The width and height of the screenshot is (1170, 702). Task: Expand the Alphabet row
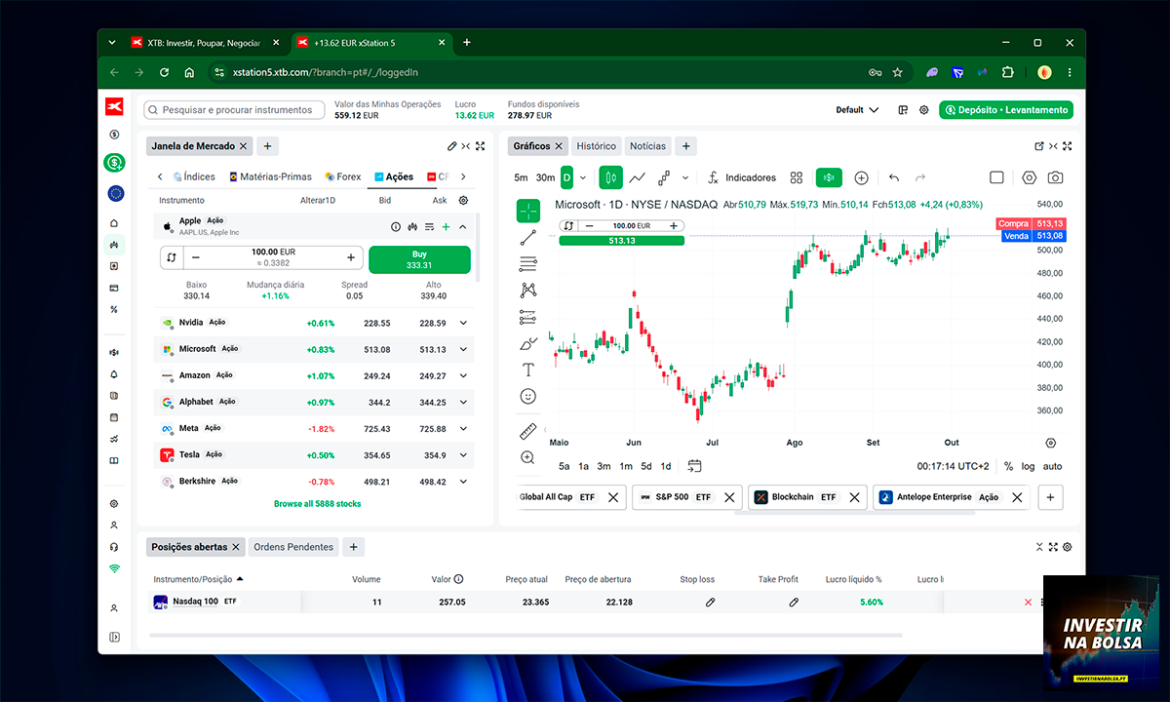pyautogui.click(x=463, y=402)
